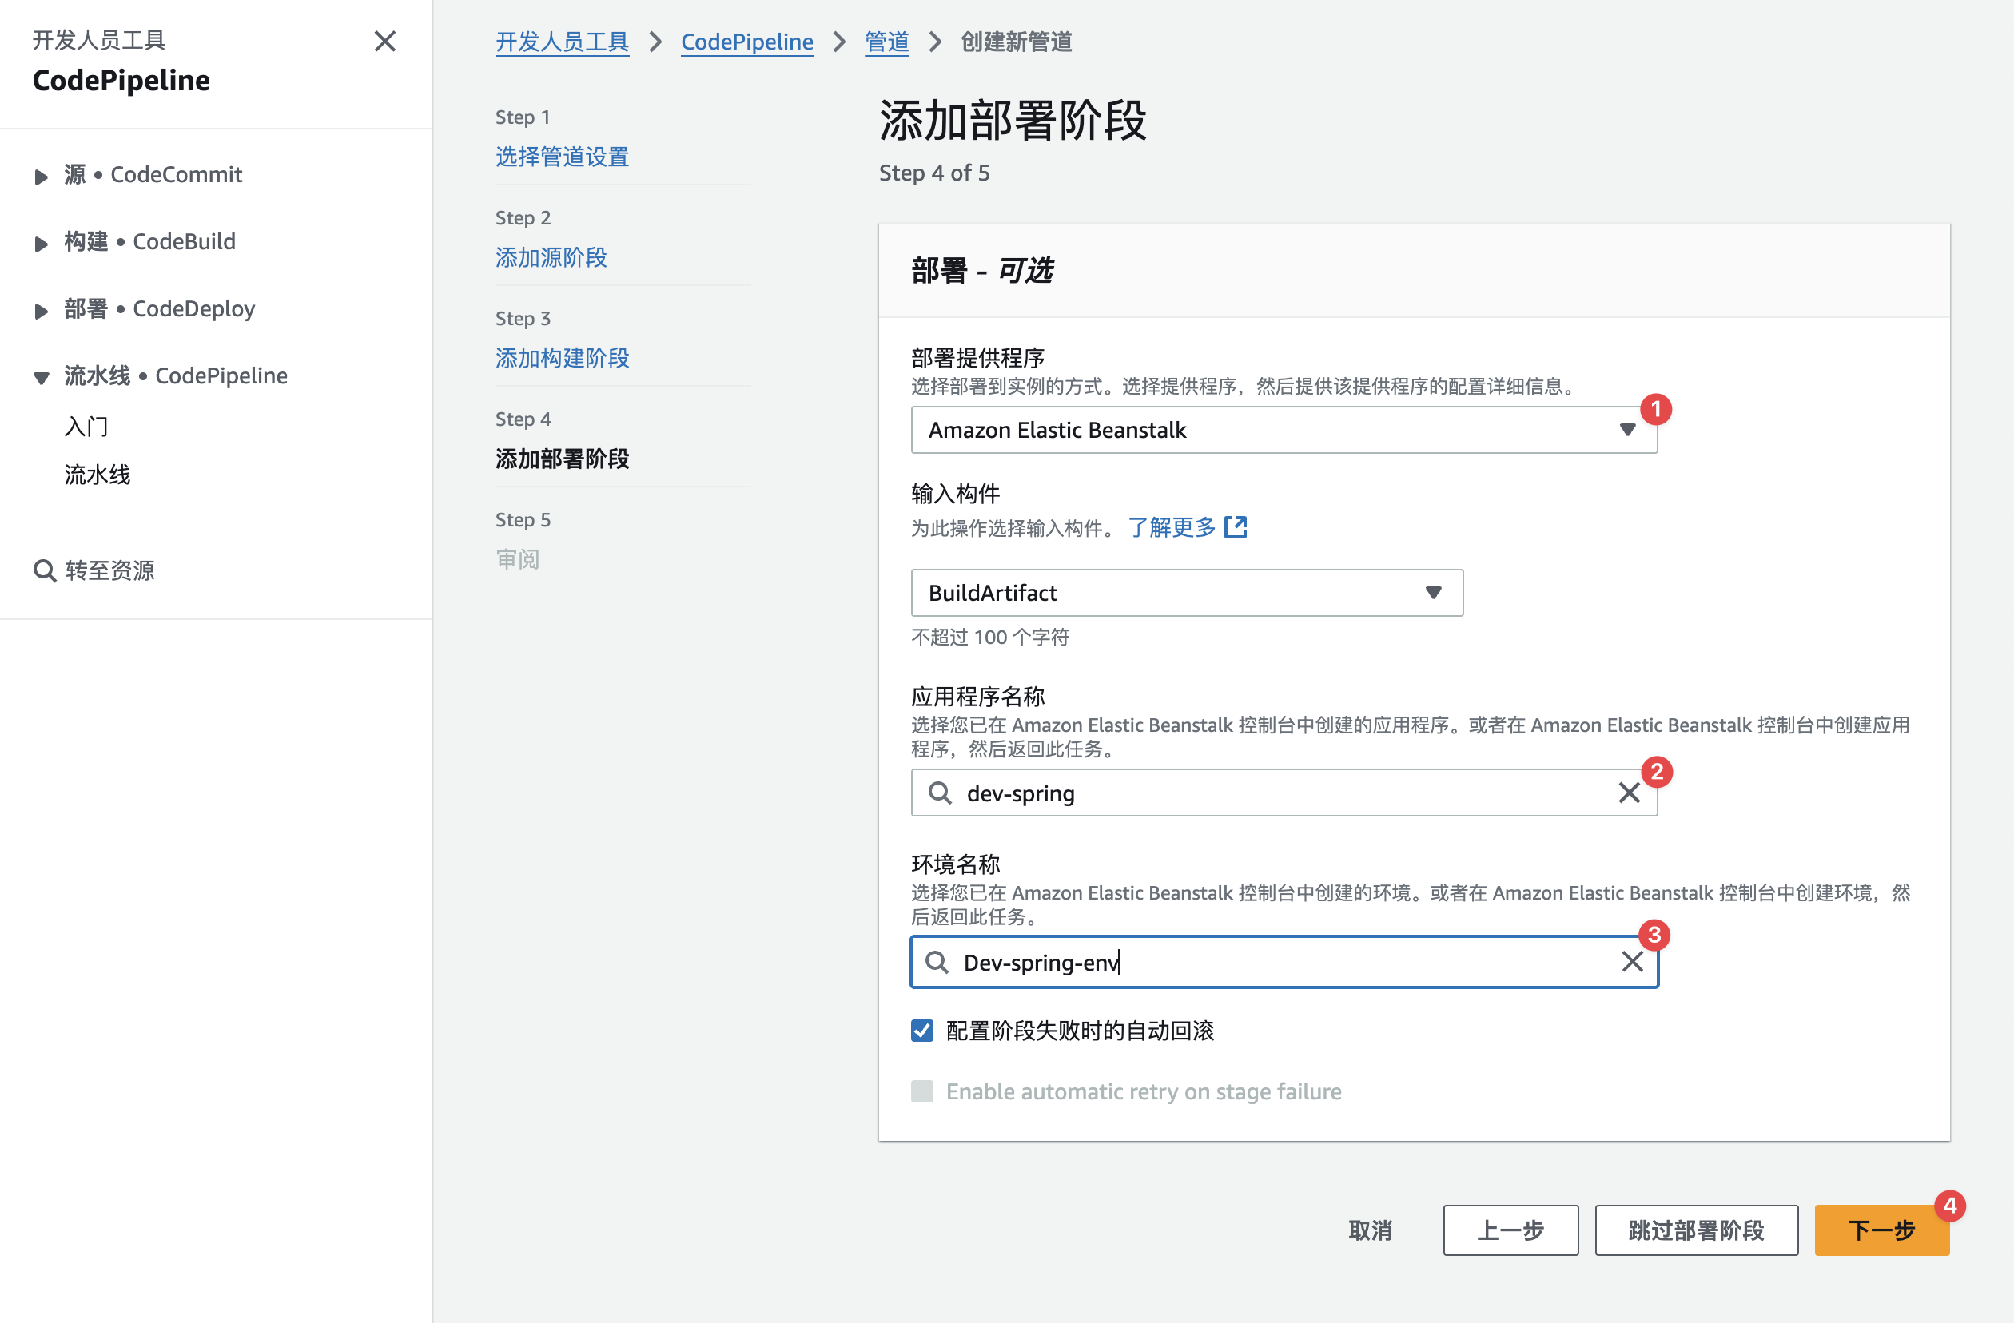Clear the Dev-spring-env environment name field
The width and height of the screenshot is (2014, 1323).
tap(1632, 962)
